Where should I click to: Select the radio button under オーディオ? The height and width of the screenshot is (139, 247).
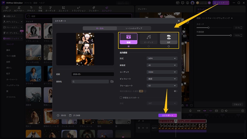pyautogui.click(x=149, y=46)
